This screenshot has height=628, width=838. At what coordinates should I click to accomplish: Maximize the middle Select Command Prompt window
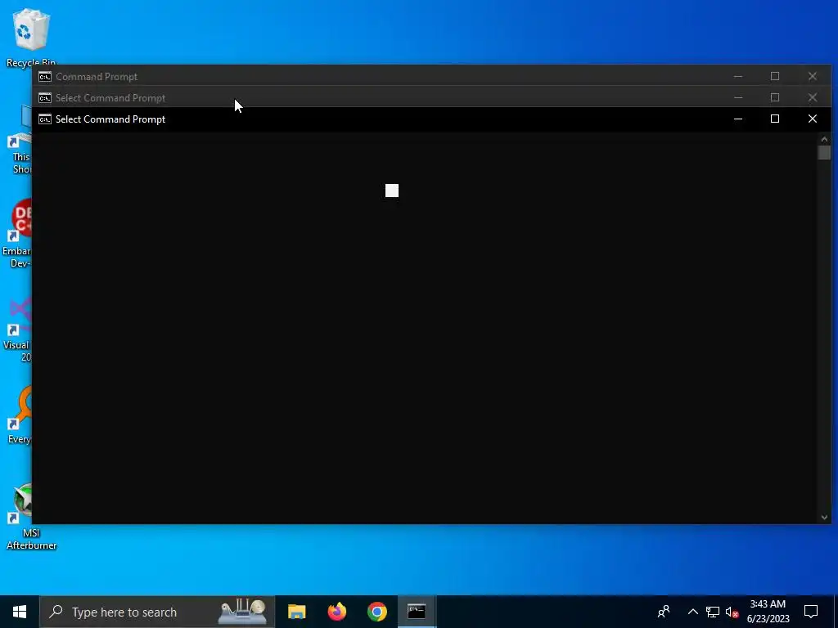(775, 98)
